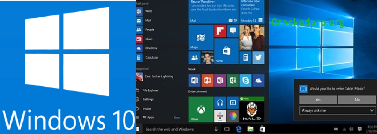Open the green Xbox tile
Viewport: 377px width, 134px height.
[x=201, y=109]
